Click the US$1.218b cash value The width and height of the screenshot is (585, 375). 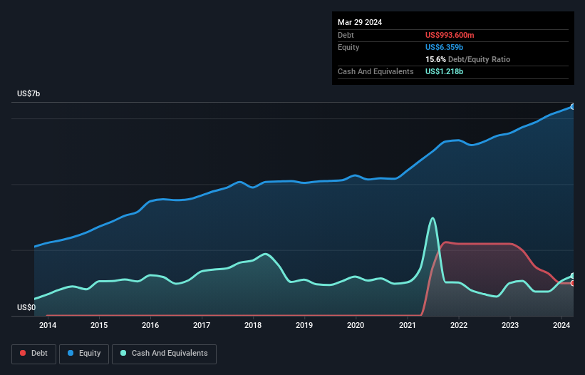[x=444, y=71]
